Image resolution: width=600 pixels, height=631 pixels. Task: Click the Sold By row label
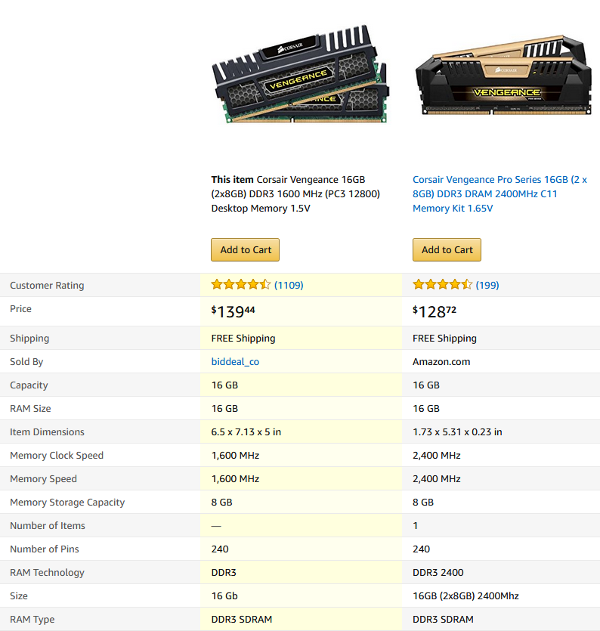pyautogui.click(x=26, y=362)
